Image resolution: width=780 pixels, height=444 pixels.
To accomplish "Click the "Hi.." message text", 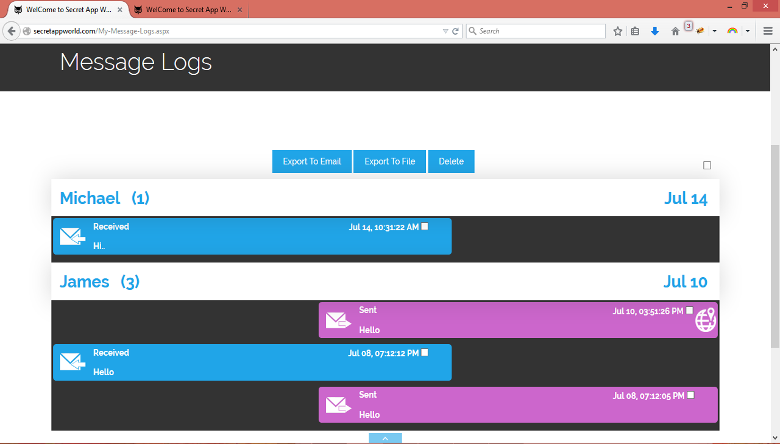I will click(99, 246).
